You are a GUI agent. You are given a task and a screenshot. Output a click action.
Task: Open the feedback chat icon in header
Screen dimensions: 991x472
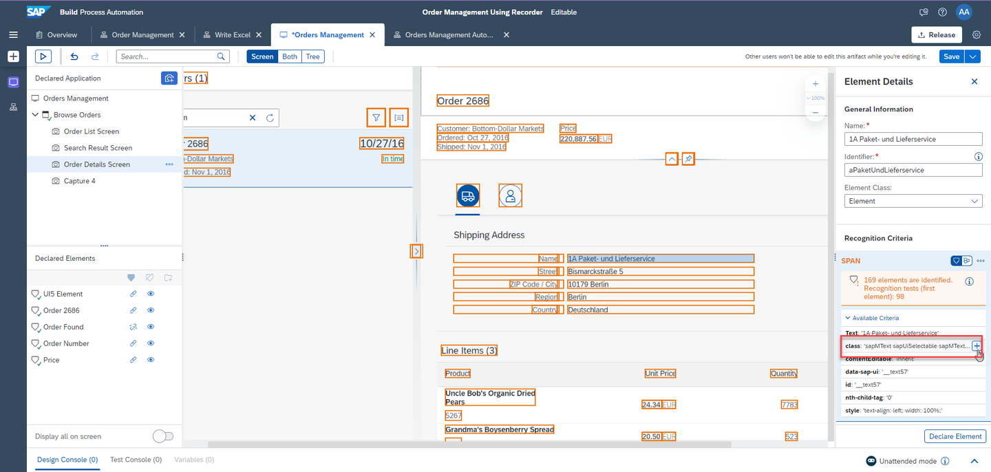click(x=924, y=12)
